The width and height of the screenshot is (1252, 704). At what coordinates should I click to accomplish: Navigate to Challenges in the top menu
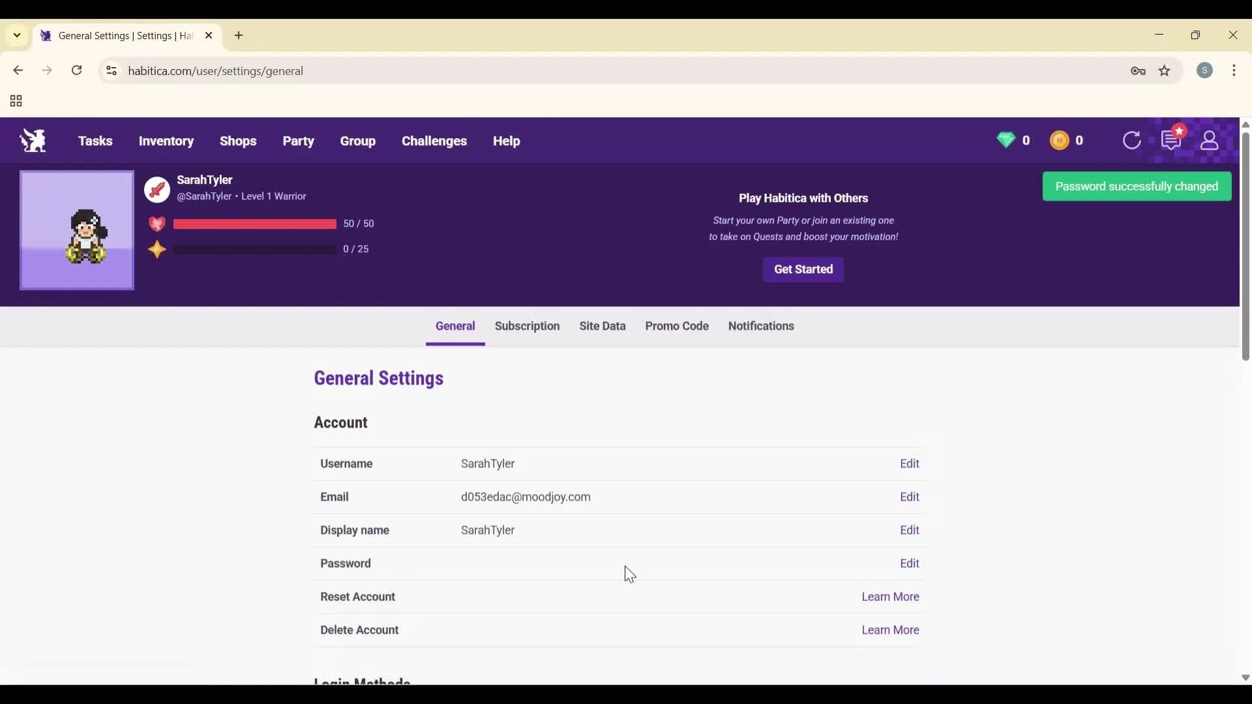[434, 141]
